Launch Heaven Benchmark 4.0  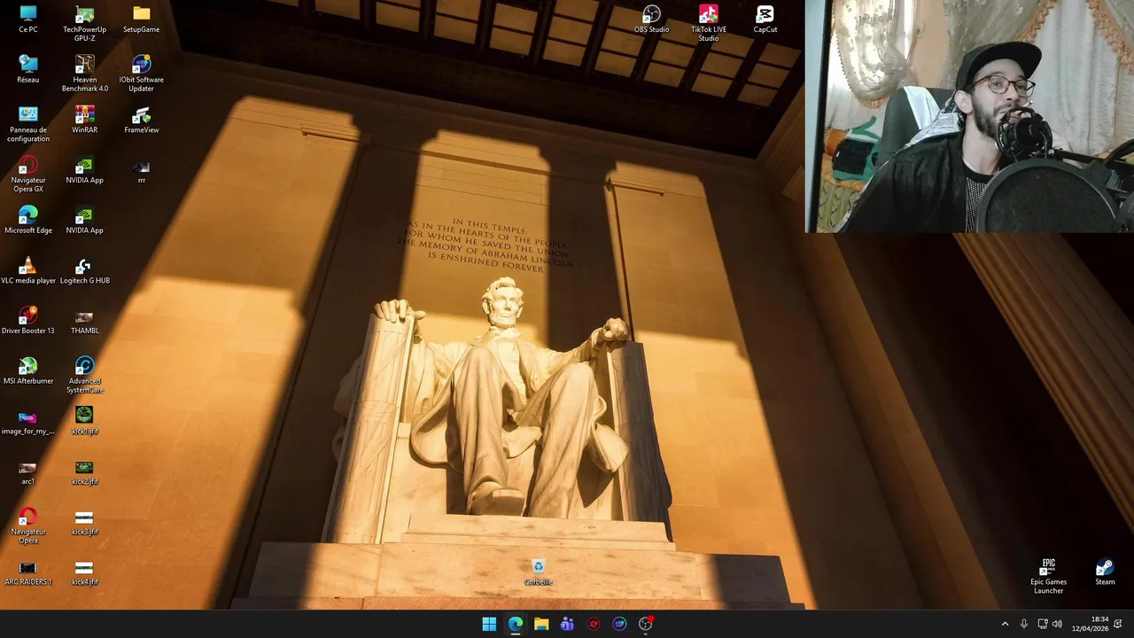pos(84,74)
